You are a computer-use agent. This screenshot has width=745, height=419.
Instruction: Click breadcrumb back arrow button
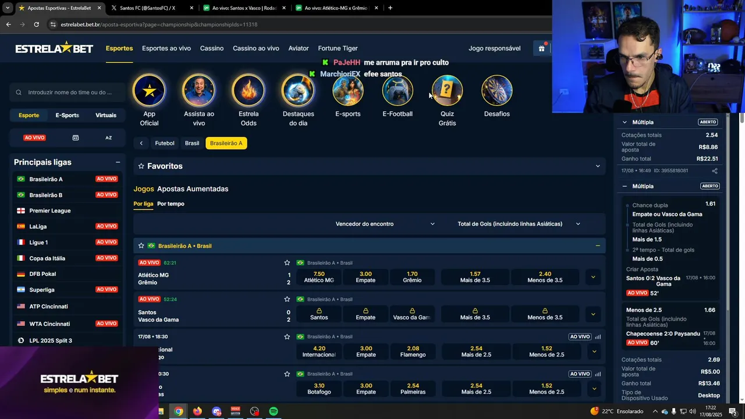(x=141, y=143)
